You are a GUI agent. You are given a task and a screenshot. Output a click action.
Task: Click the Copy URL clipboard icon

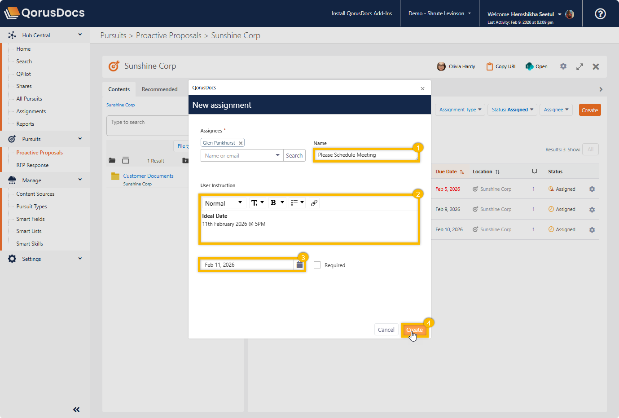point(490,66)
